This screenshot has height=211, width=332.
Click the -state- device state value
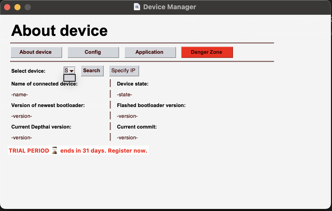[x=124, y=95]
